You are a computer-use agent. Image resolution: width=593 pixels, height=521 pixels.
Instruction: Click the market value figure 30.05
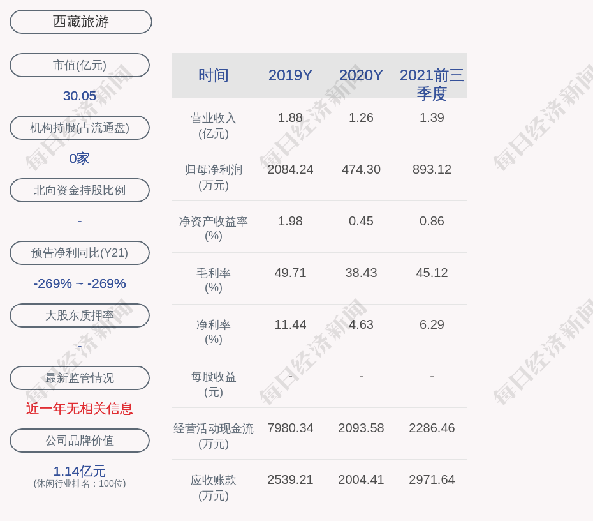pos(80,96)
